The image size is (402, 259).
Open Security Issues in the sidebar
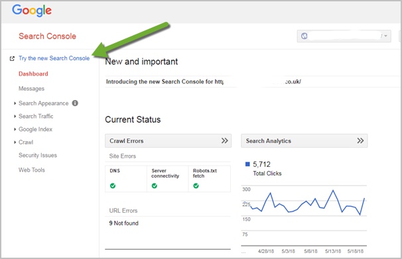tap(38, 155)
